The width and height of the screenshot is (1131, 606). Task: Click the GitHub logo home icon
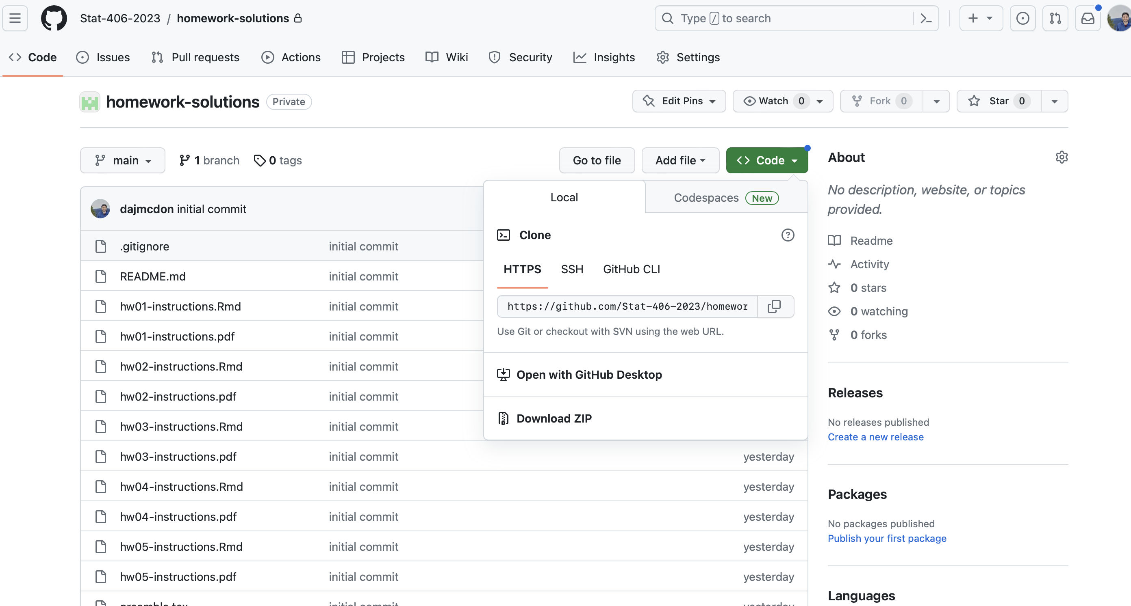tap(54, 18)
